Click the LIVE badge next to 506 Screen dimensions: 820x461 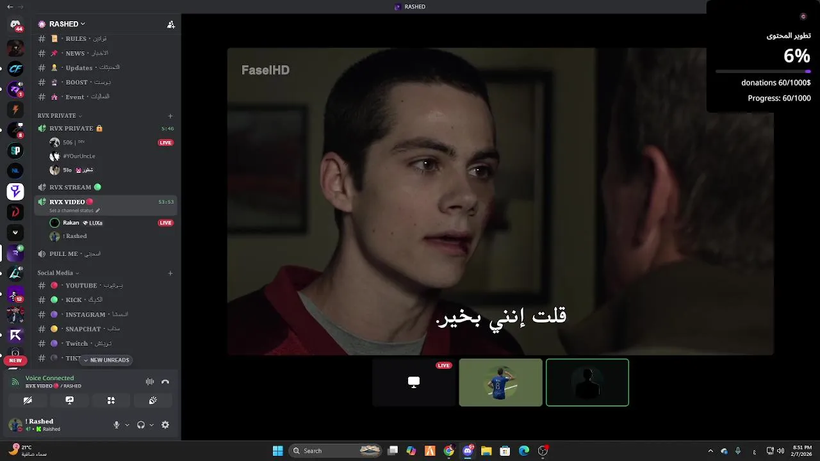[x=166, y=142]
